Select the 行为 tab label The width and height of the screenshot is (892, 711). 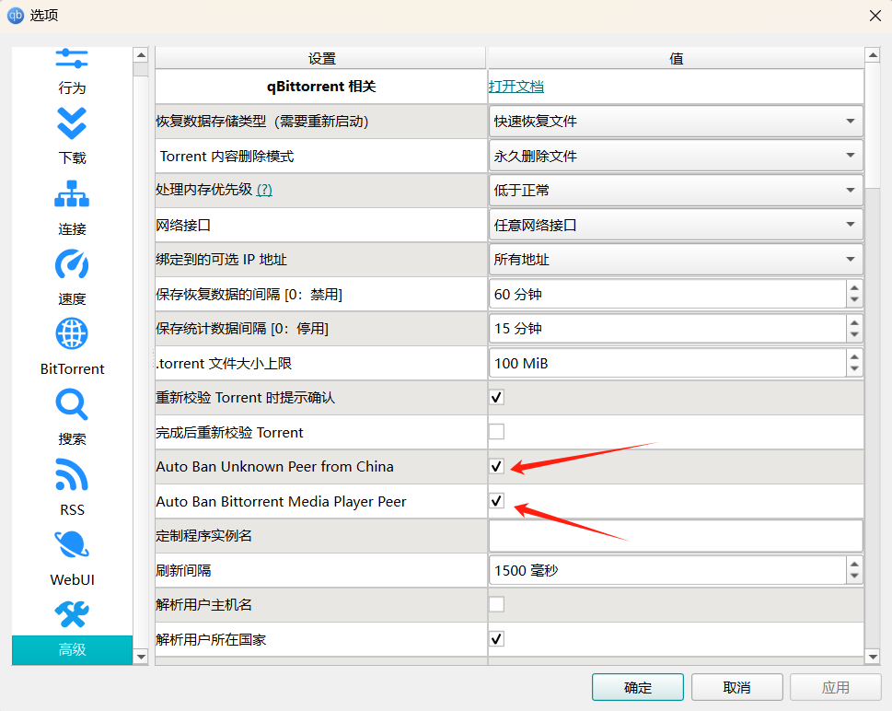[72, 87]
